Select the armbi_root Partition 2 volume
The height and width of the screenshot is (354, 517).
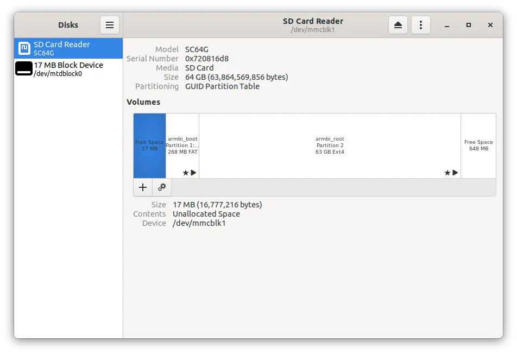click(330, 146)
